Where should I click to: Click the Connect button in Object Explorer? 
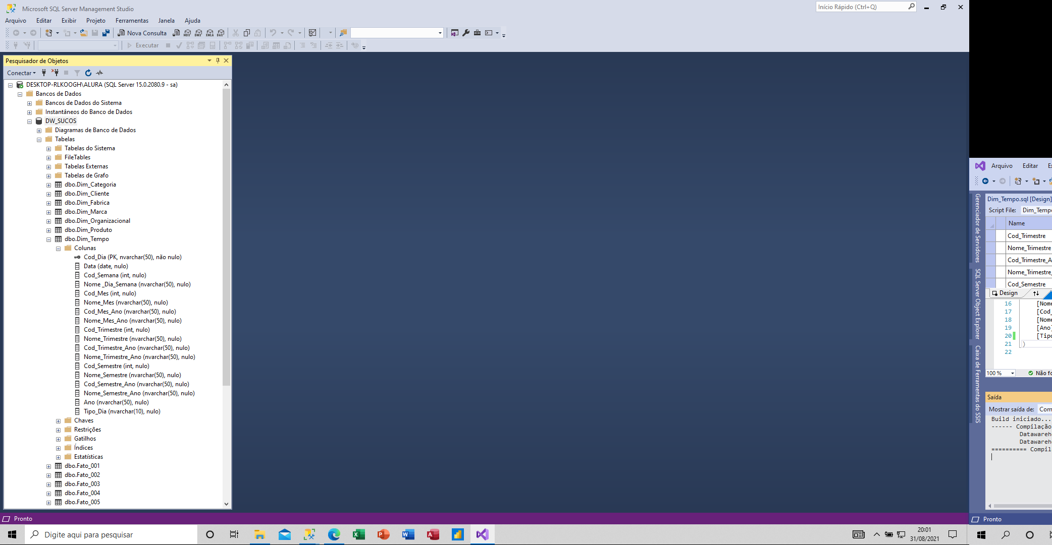pos(20,72)
